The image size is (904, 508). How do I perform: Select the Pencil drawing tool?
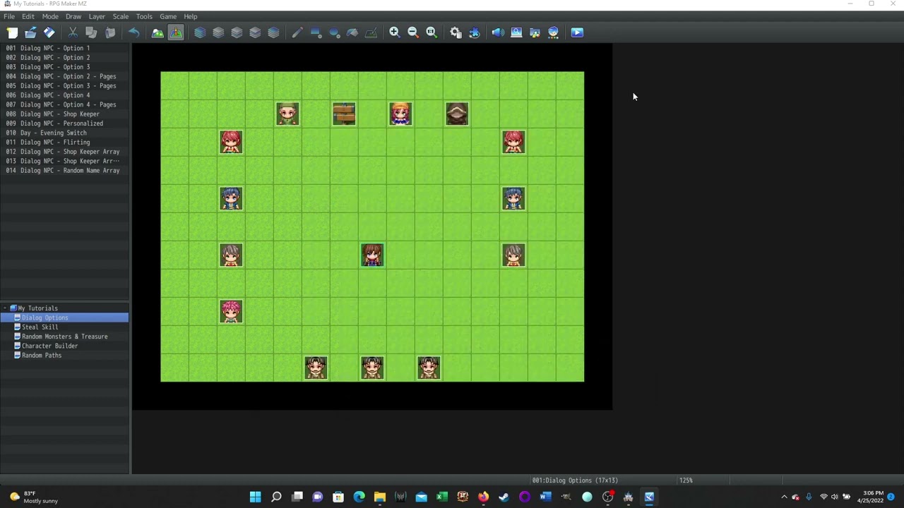[x=297, y=32]
